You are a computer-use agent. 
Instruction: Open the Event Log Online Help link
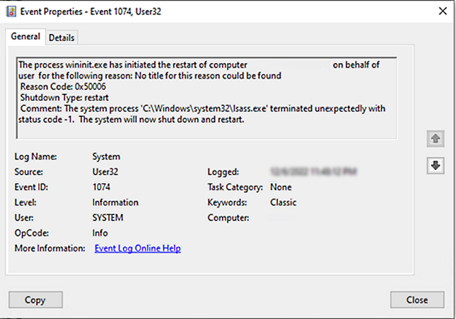click(x=138, y=248)
